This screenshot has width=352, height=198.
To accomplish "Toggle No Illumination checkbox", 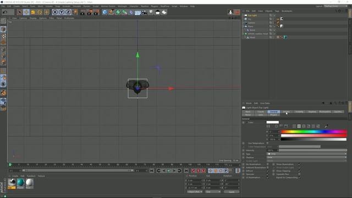I will (267, 164).
